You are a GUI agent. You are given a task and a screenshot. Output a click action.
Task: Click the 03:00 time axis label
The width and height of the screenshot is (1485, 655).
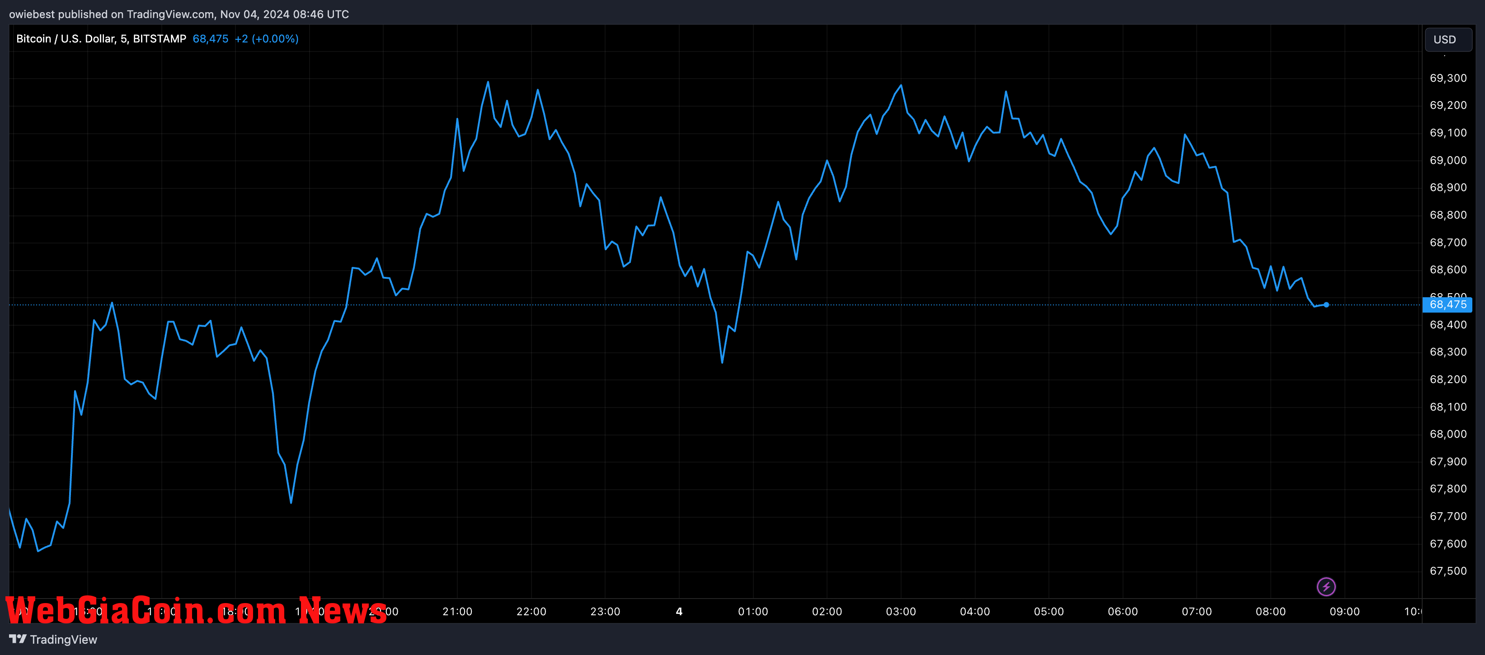coord(901,611)
